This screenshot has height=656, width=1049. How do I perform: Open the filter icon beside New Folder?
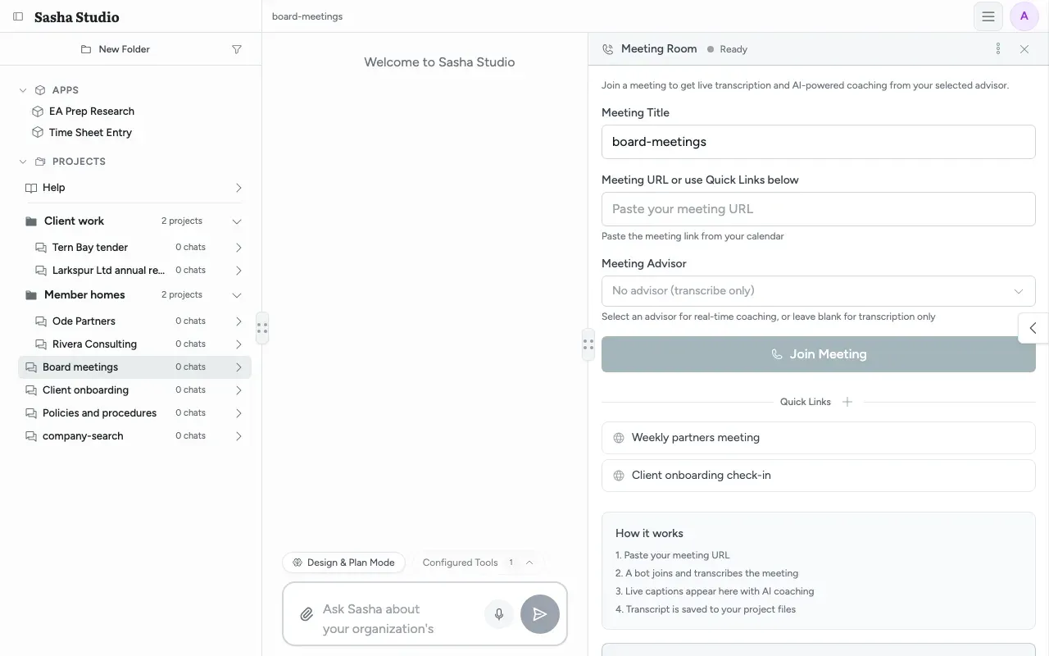(x=237, y=49)
